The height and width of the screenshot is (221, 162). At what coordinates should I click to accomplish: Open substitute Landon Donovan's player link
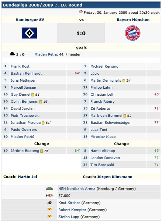[105, 158]
